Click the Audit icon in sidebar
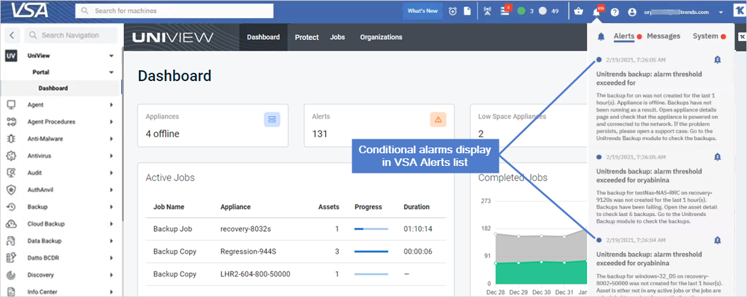 pyautogui.click(x=11, y=172)
